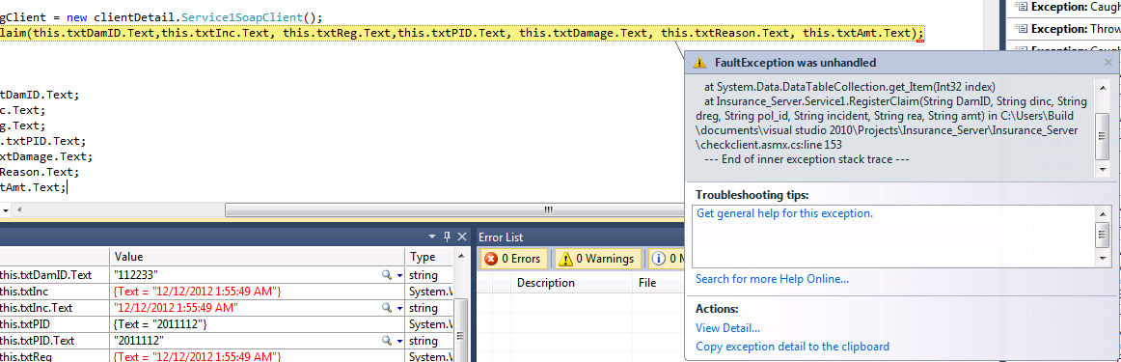Select the {Text = "2011112"} value cell
This screenshot has width=1121, height=362.
[258, 324]
